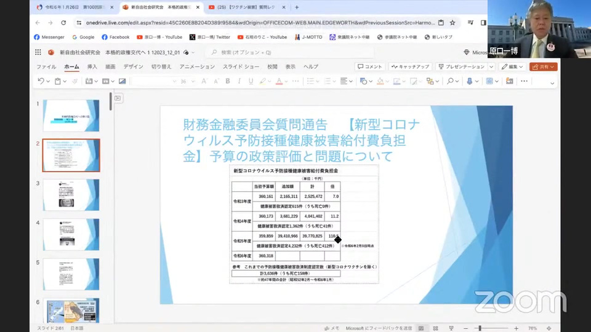Bookmark page with star icon

coord(452,23)
